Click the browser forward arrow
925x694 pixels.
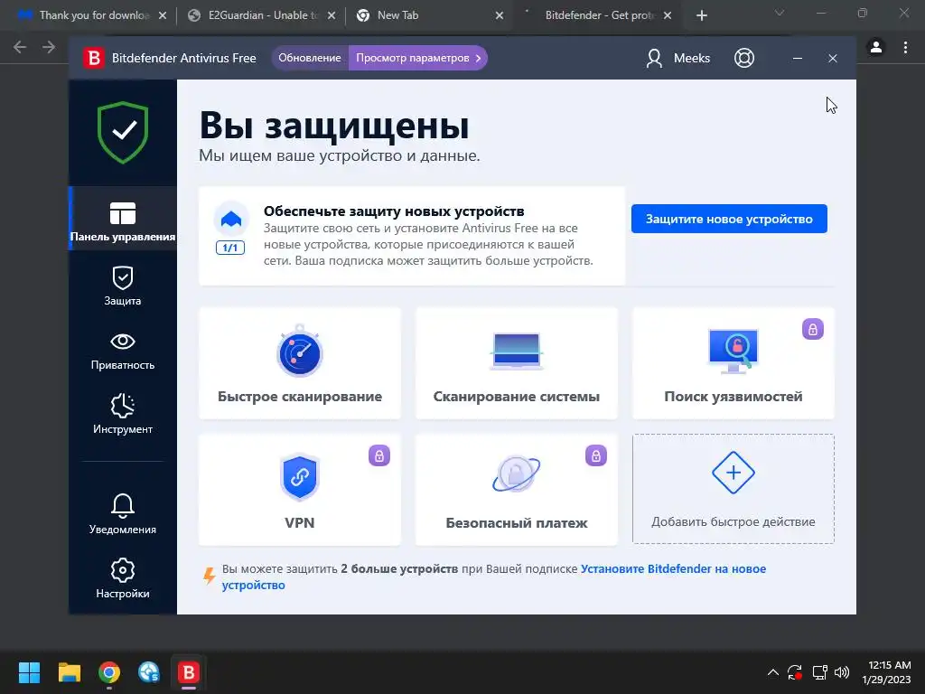point(49,47)
